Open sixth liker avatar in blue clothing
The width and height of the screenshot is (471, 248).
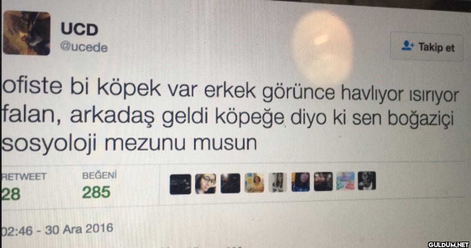coord(301,182)
